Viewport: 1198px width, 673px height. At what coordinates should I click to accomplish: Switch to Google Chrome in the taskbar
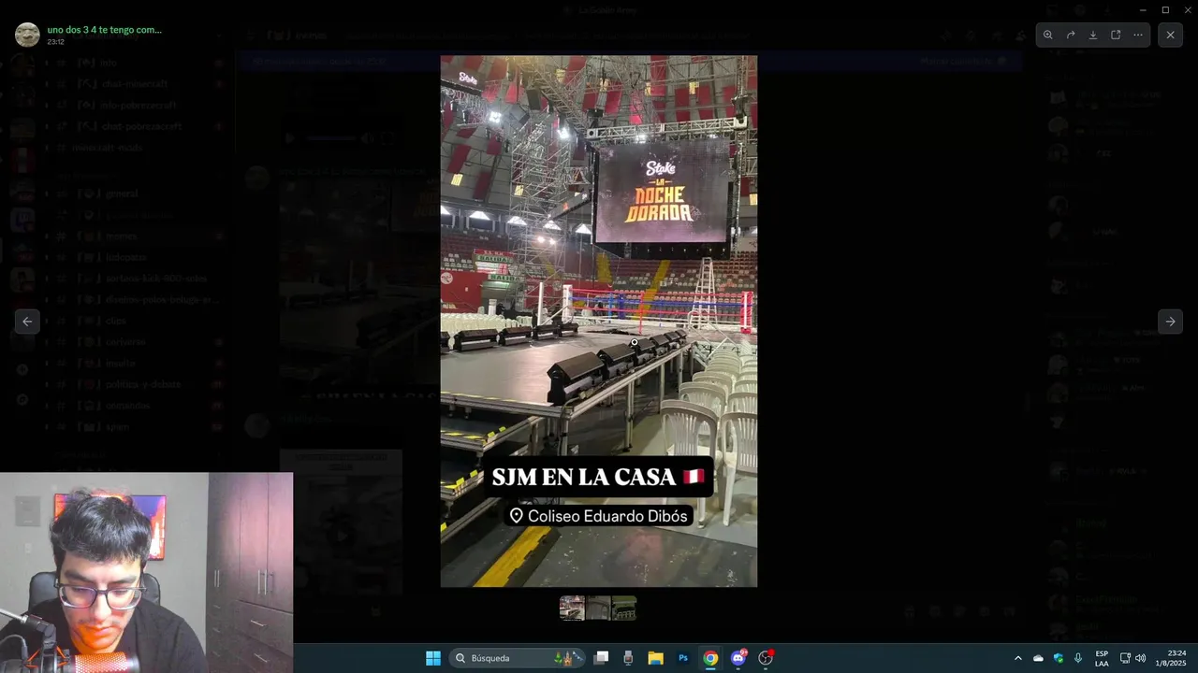coord(710,658)
